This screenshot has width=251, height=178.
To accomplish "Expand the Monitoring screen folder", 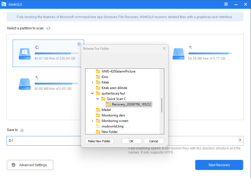I will click(x=92, y=121).
